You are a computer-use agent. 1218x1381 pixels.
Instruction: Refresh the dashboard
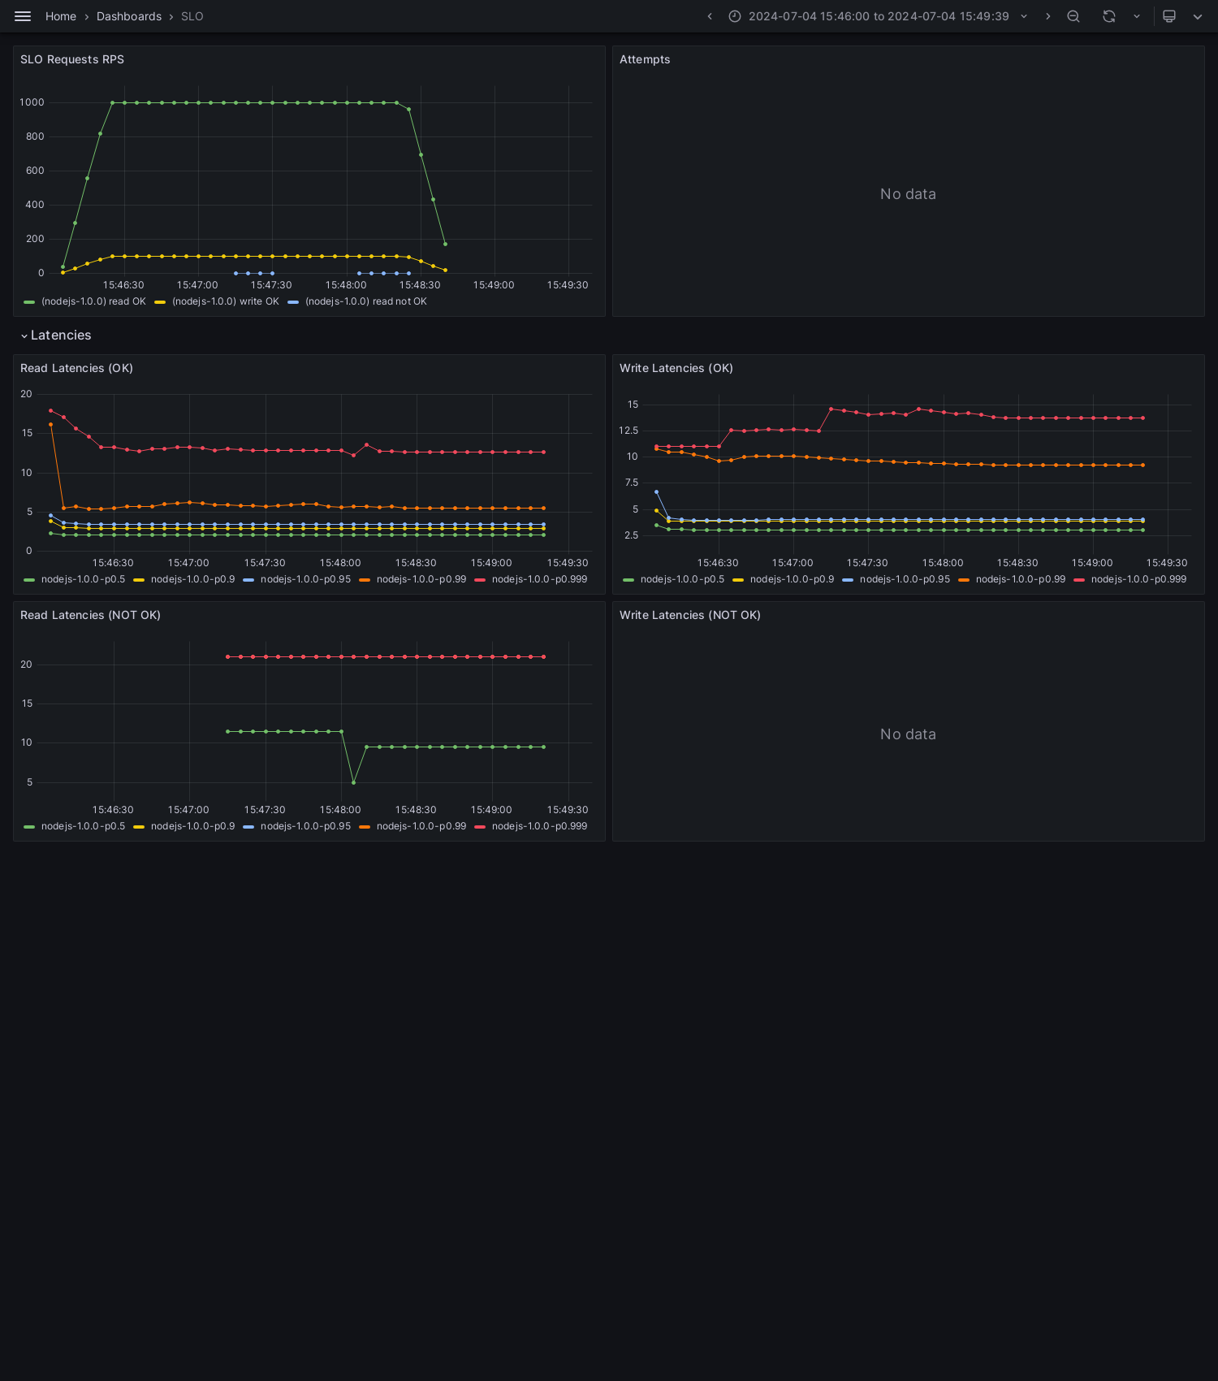click(x=1109, y=16)
